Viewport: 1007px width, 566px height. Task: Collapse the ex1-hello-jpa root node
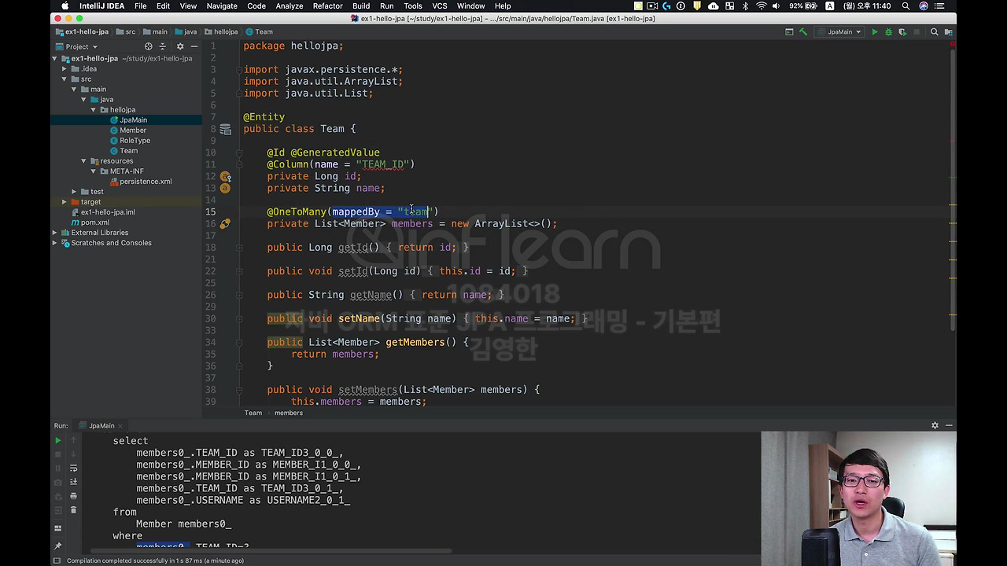[55, 58]
